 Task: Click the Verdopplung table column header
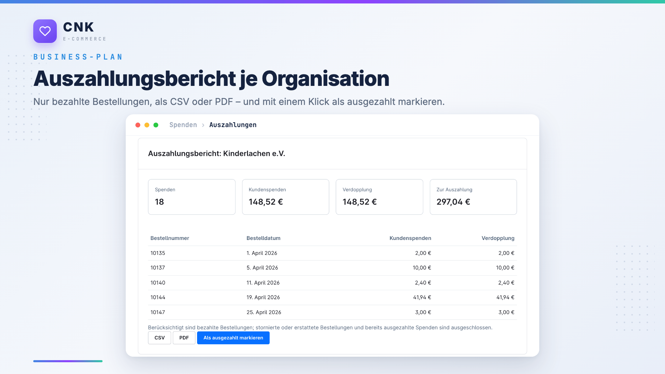[x=498, y=238]
